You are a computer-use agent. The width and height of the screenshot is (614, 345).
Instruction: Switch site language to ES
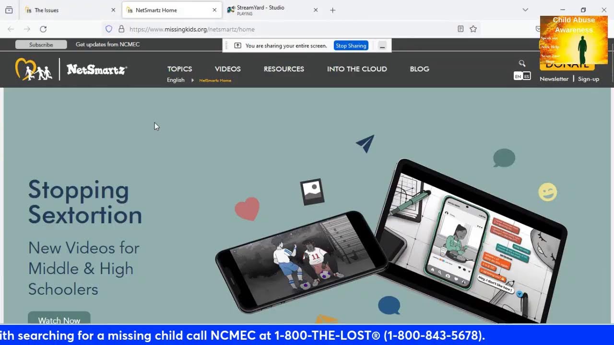(527, 76)
